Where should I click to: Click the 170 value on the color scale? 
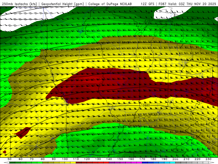(x=142, y=159)
